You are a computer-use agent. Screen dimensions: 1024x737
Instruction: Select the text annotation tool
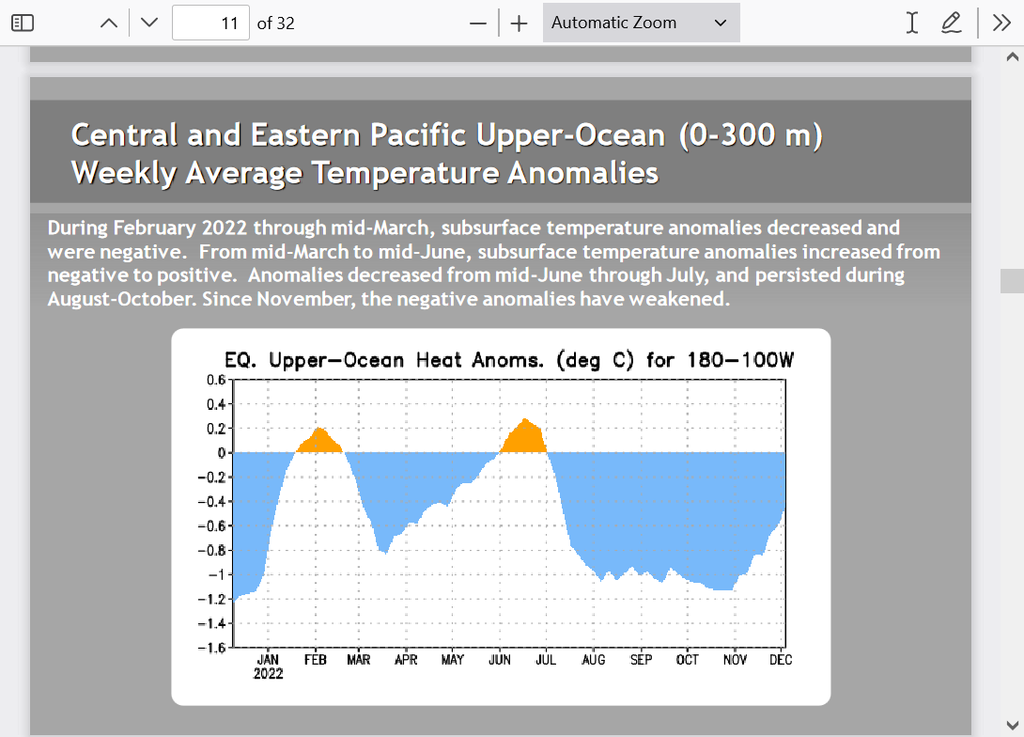click(x=911, y=24)
